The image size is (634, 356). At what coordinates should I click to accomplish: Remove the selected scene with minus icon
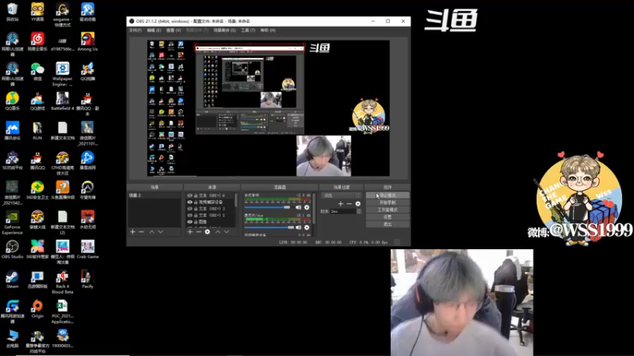[141, 232]
